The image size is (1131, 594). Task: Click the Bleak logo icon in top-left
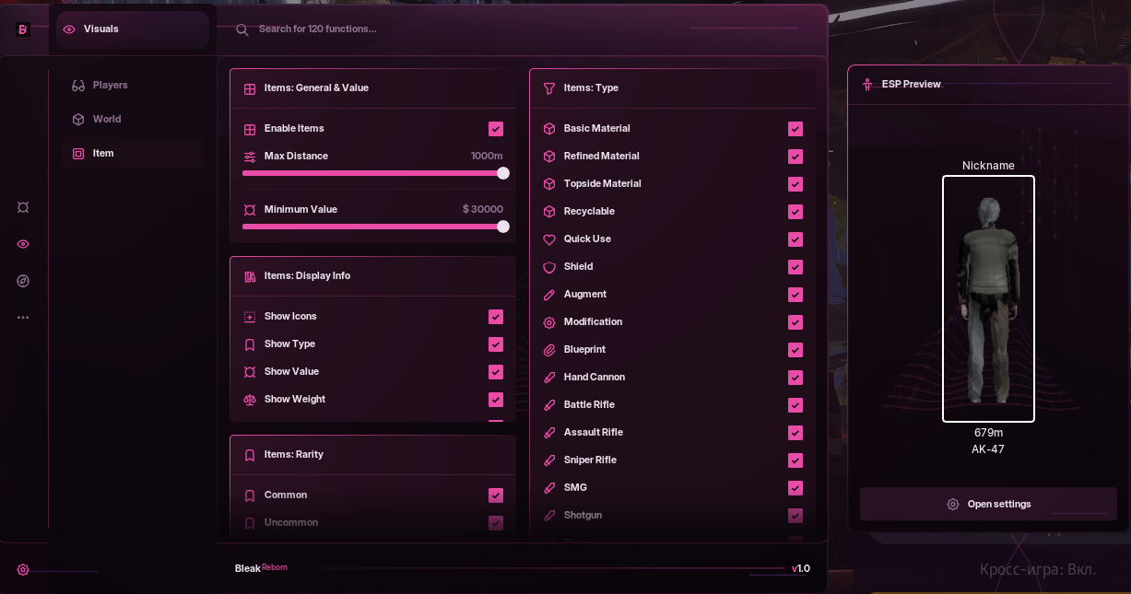[x=23, y=29]
